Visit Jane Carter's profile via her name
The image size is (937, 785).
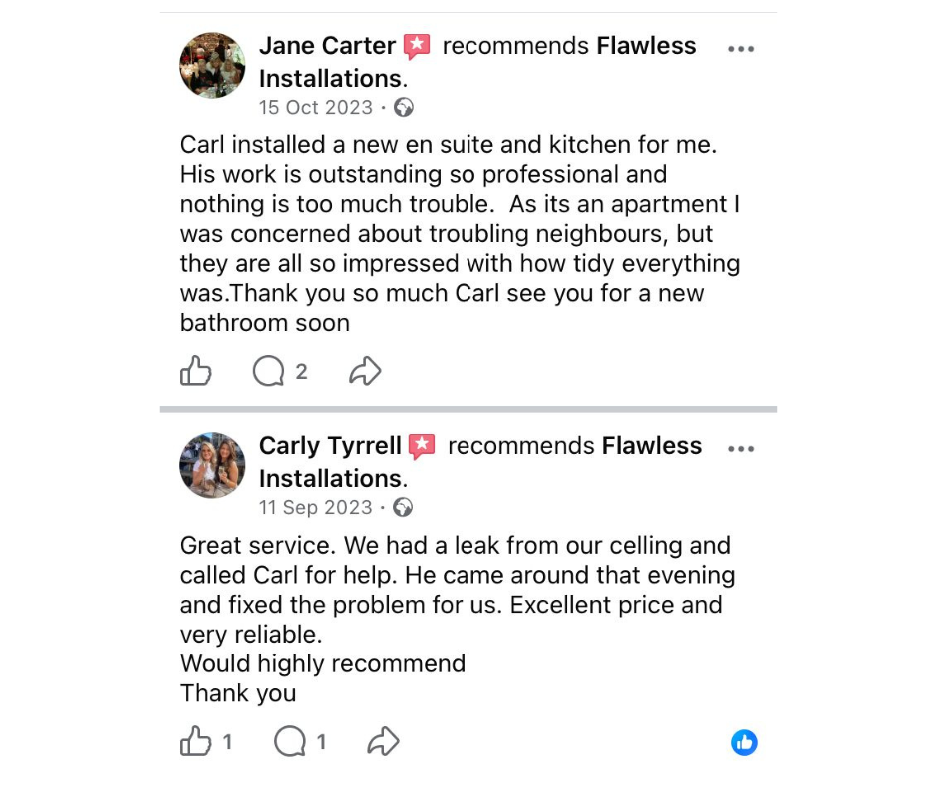point(327,46)
